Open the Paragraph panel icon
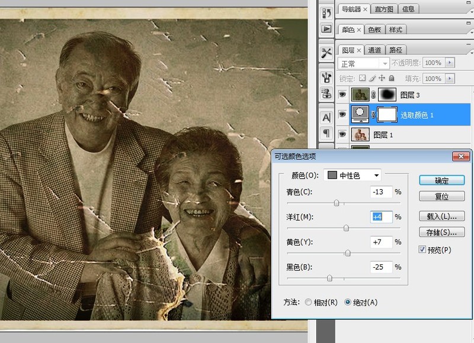This screenshot has width=474, height=343. (326, 133)
